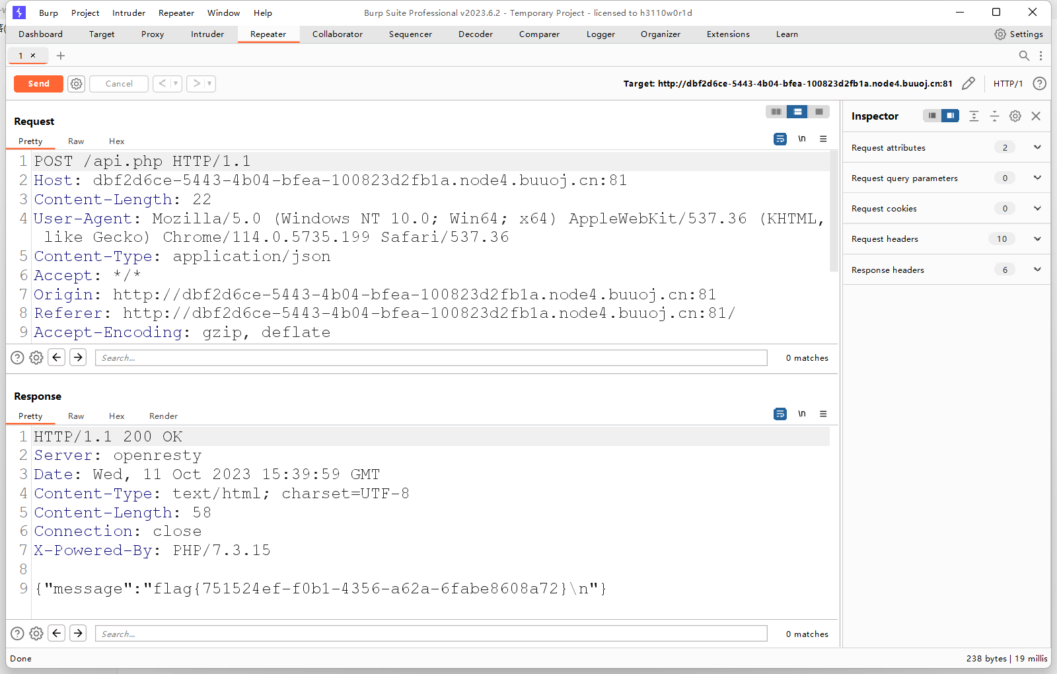The width and height of the screenshot is (1057, 674).
Task: Switch Request view to Hex tab
Action: [117, 141]
